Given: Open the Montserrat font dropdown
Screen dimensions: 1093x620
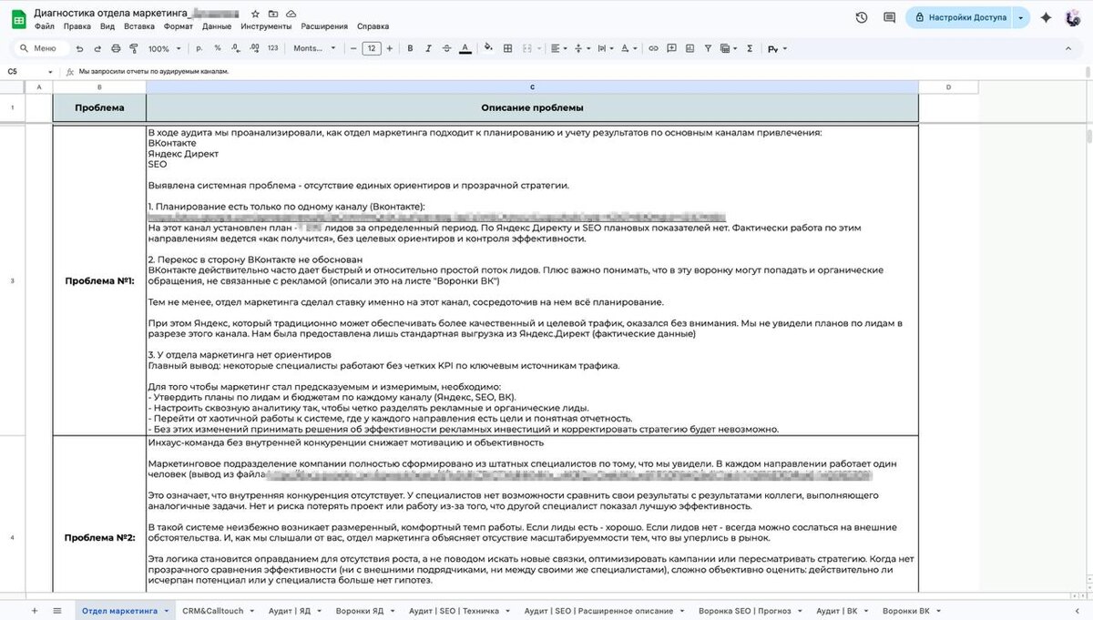Looking at the screenshot, I should pos(314,48).
